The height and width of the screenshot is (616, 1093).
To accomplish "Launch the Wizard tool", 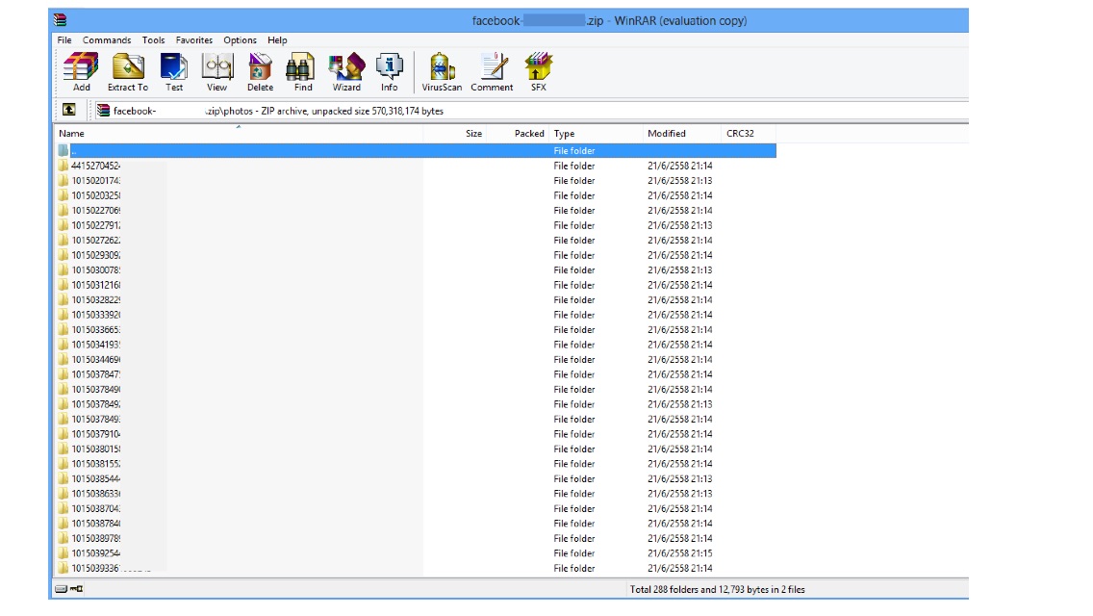I will [346, 72].
